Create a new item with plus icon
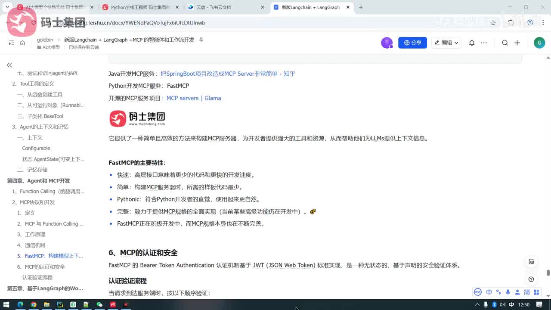 [517, 43]
